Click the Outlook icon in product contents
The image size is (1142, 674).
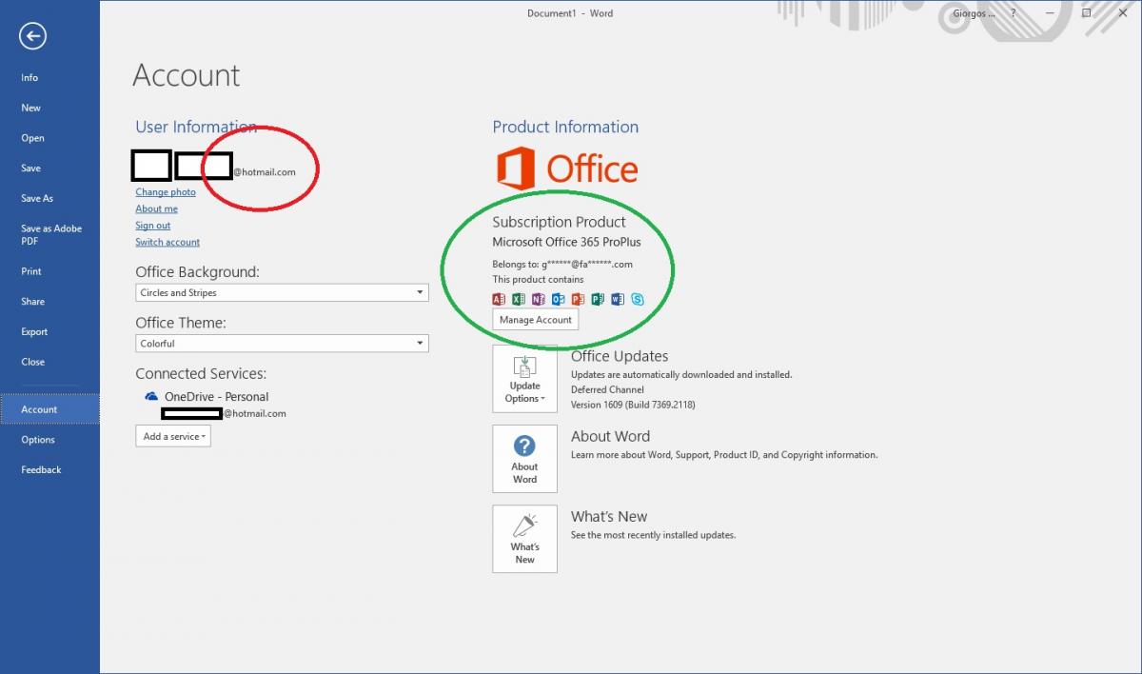pos(559,299)
